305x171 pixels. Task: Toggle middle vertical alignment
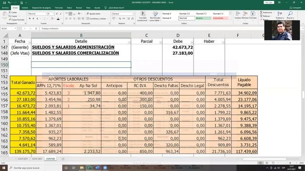pos(71,14)
